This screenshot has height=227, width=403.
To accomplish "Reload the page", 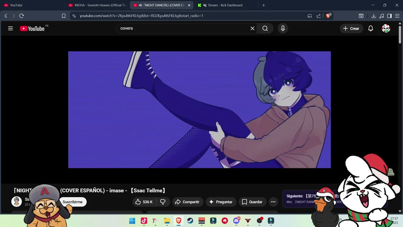I will coord(21,16).
